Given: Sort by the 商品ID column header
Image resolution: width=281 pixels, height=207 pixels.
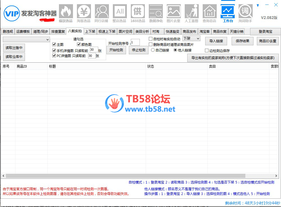Looking at the screenshot, I should pos(31,67).
